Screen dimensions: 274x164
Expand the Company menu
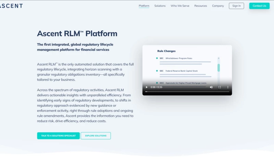(x=218, y=6)
